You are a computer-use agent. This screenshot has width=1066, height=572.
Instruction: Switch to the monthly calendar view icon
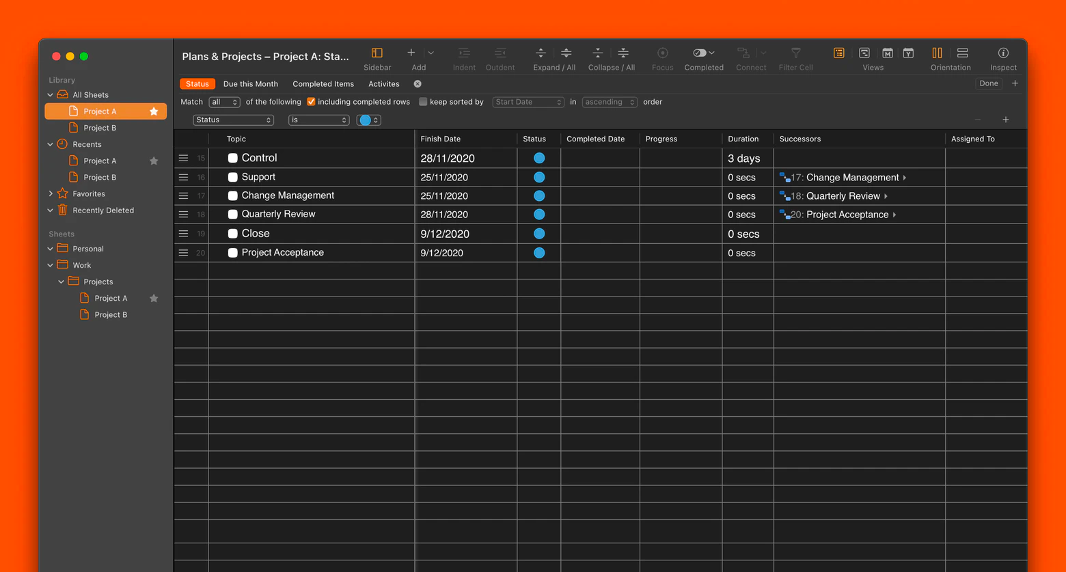point(887,53)
